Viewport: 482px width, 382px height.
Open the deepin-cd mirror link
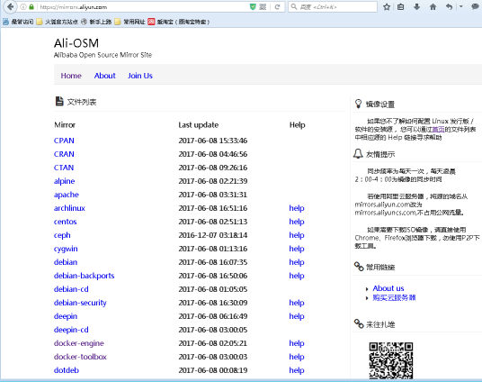pos(71,330)
